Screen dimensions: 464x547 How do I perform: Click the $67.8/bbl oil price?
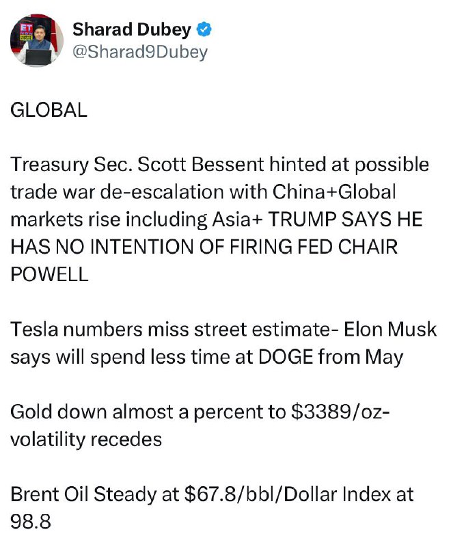pyautogui.click(x=229, y=494)
